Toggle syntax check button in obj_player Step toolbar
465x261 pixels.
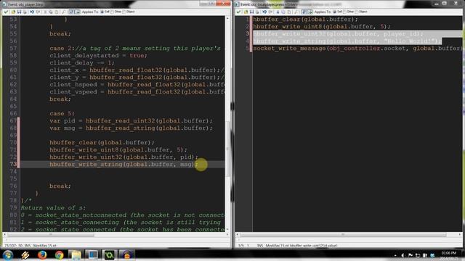click(x=78, y=12)
